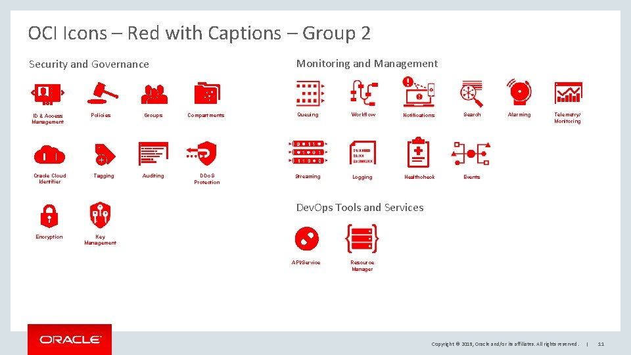Select the 'Resource Manager' caption
Screen dimensions: 631x355
click(362, 266)
